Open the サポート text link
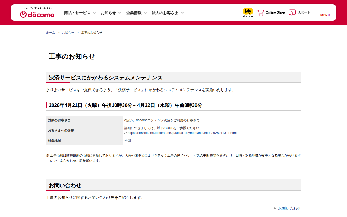The width and height of the screenshot is (347, 217). [303, 12]
